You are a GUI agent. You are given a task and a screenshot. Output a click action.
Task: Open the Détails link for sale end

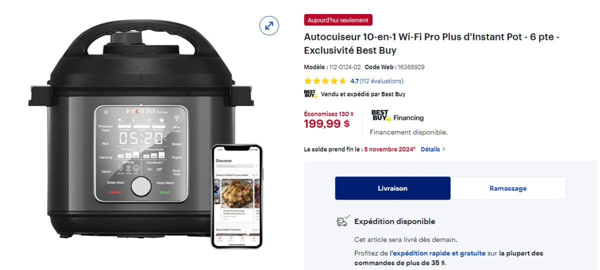click(x=430, y=149)
